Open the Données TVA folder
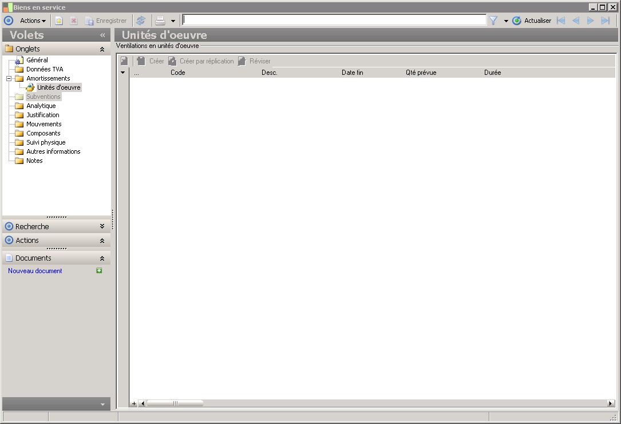 click(45, 69)
